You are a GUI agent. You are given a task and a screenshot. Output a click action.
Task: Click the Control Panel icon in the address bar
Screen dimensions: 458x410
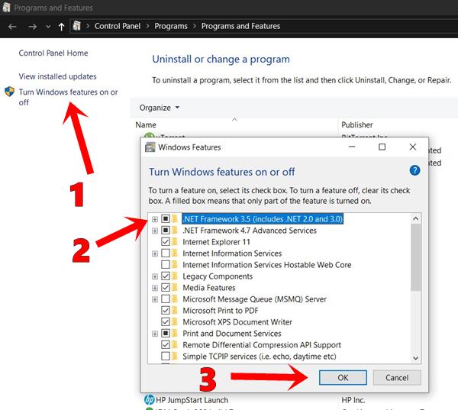click(77, 26)
